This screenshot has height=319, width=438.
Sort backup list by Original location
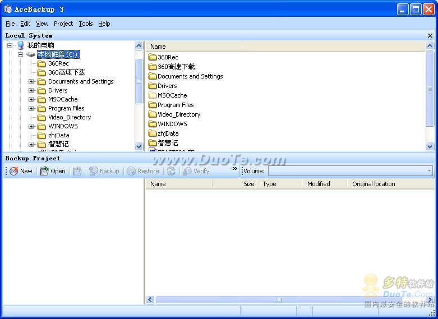(x=391, y=184)
